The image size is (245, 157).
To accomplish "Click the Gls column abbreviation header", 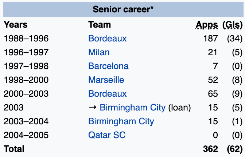I will click(x=232, y=25).
